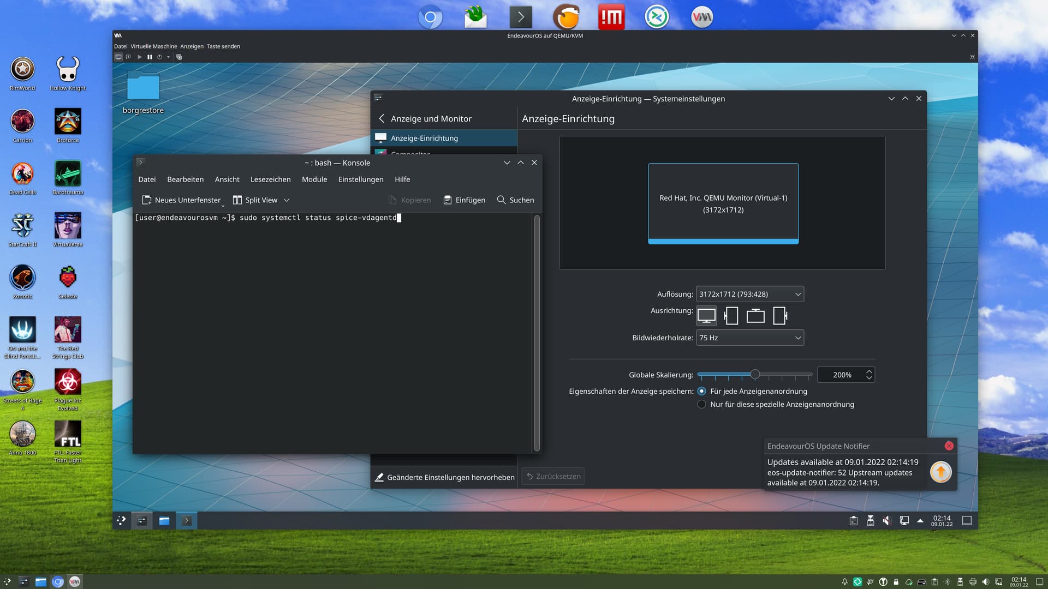Image resolution: width=1048 pixels, height=589 pixels.
Task: Click the Globale Skalierung slider handle
Action: click(755, 374)
